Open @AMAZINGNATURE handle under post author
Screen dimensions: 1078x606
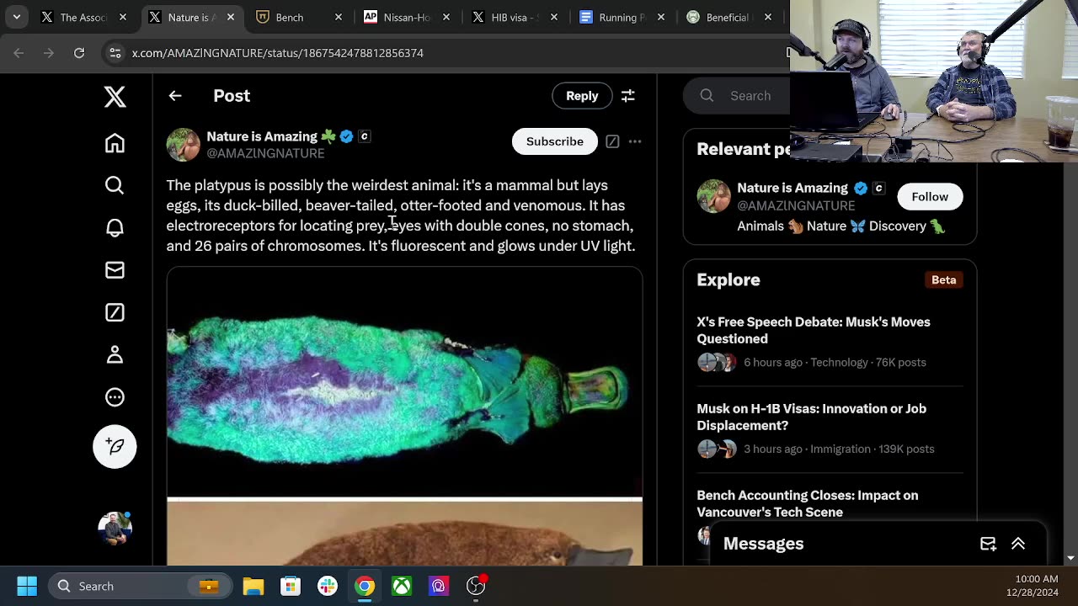point(265,153)
